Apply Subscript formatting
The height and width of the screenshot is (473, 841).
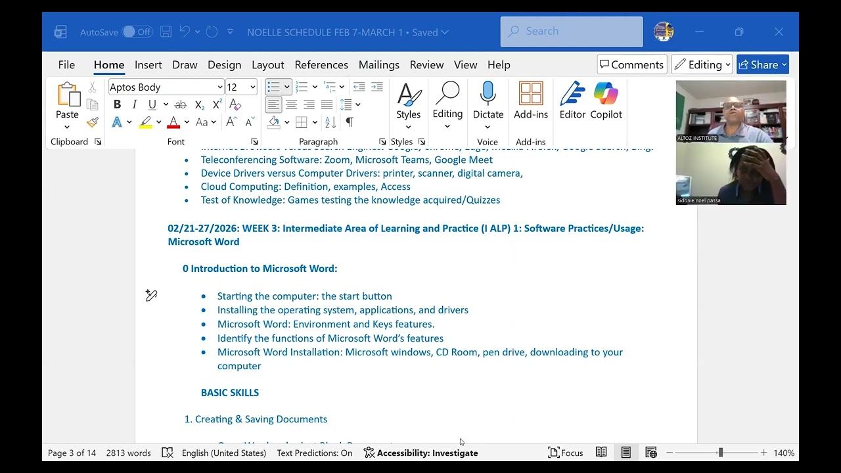pyautogui.click(x=199, y=104)
